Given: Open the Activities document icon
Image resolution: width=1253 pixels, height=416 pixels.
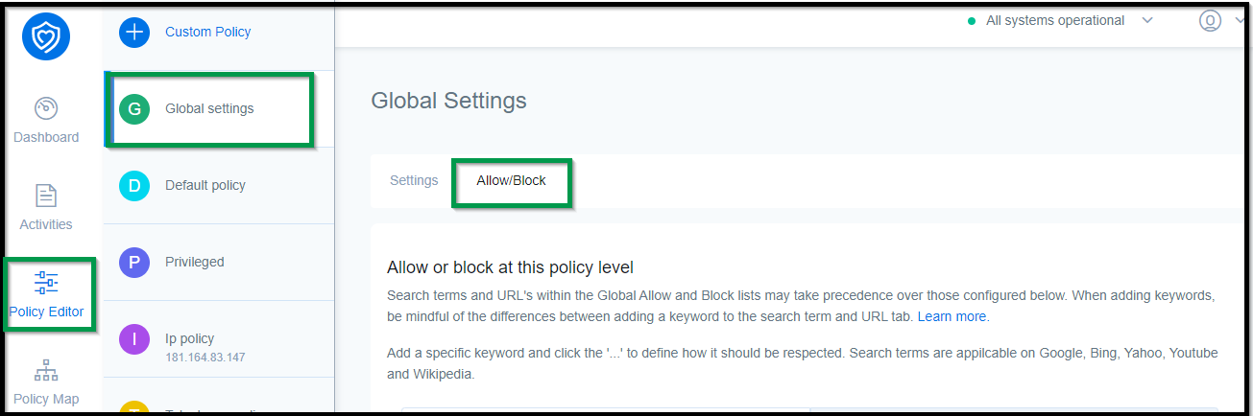Looking at the screenshot, I should point(46,196).
